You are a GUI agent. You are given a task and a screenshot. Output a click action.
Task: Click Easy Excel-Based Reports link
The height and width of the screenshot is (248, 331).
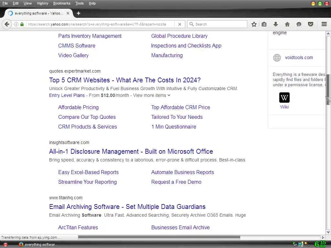tap(88, 172)
